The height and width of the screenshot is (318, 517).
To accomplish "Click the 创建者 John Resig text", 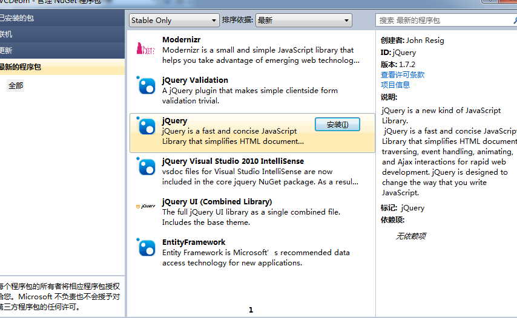I will (x=412, y=41).
